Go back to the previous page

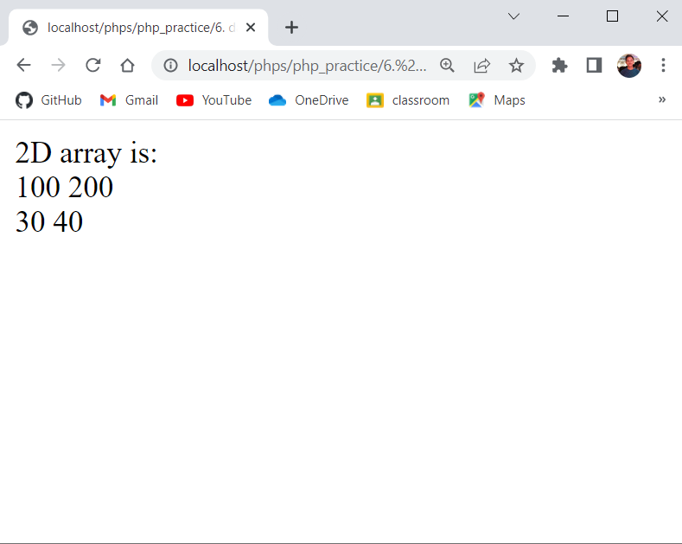click(23, 66)
